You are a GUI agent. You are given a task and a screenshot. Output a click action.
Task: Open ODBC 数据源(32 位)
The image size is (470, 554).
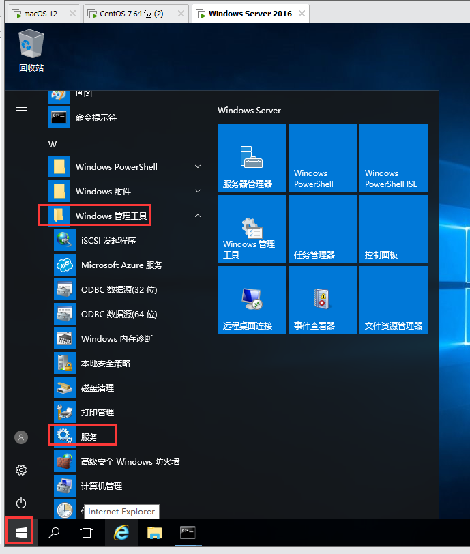pos(130,290)
